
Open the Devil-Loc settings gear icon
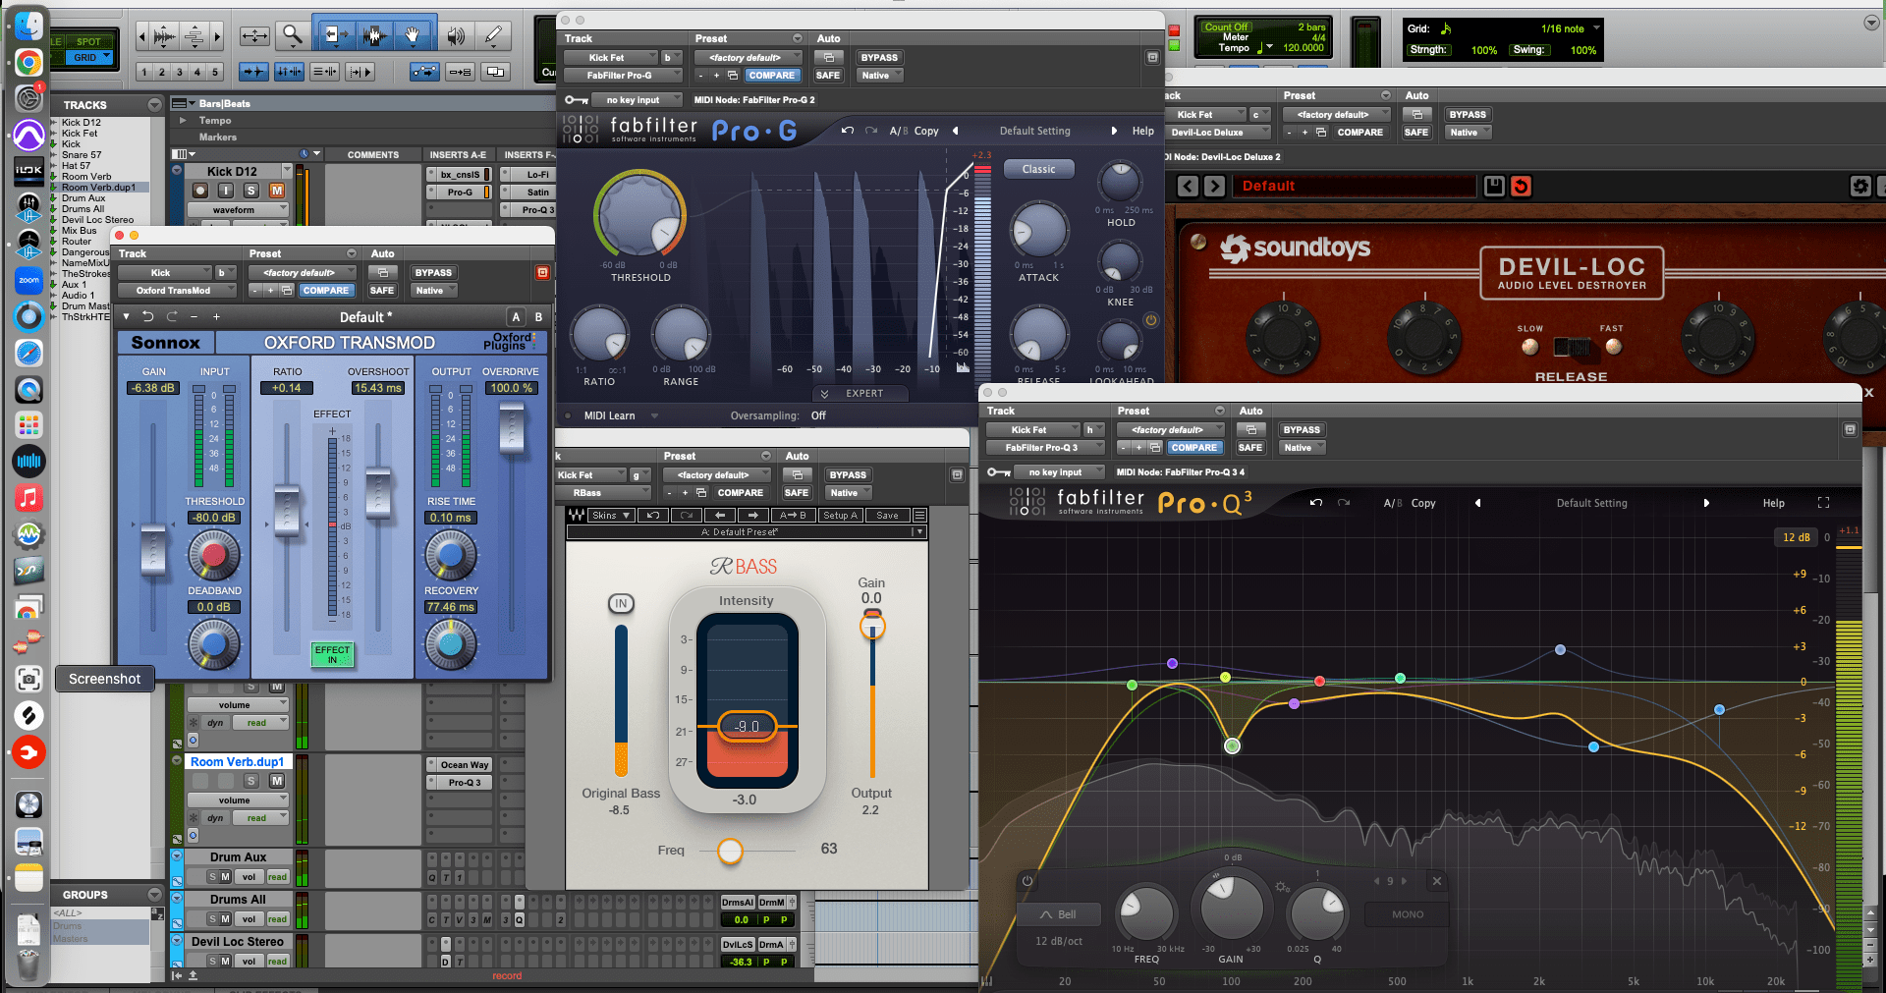click(1860, 186)
